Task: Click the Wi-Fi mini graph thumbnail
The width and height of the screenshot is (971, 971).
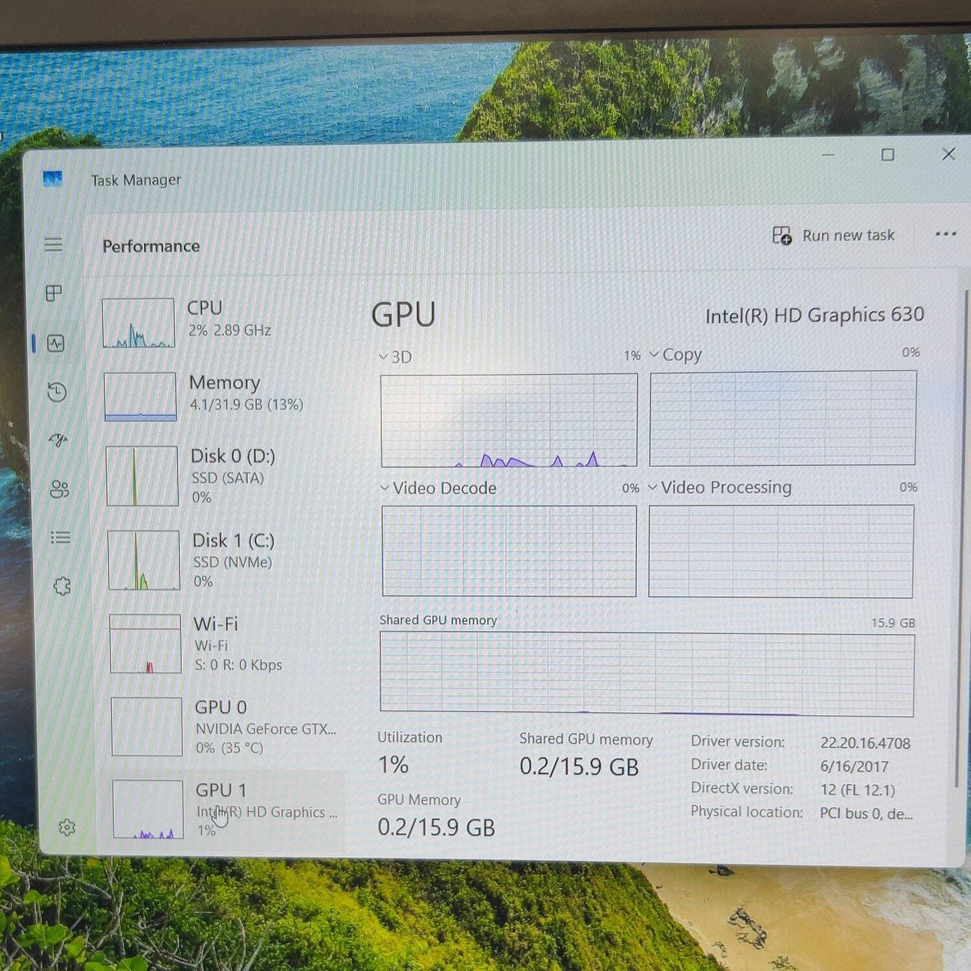Action: click(145, 643)
